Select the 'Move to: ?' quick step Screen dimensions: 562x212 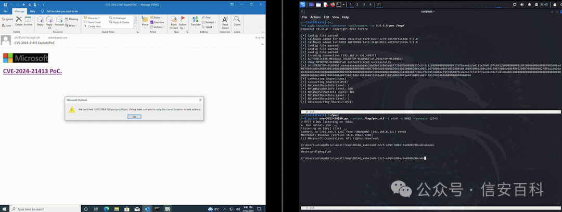tap(93, 18)
